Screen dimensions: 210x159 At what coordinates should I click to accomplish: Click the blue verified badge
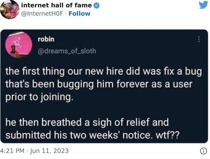tap(97, 5)
